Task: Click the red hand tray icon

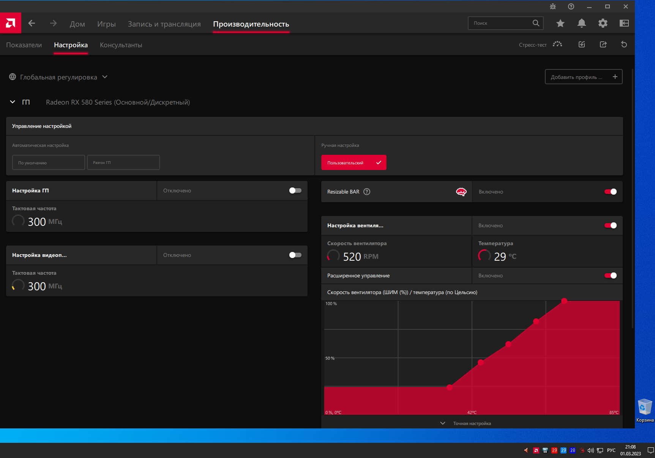Action: click(x=582, y=450)
